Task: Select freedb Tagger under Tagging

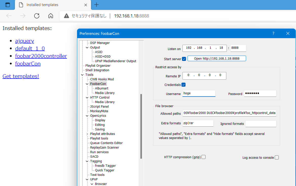Action: tap(105, 166)
